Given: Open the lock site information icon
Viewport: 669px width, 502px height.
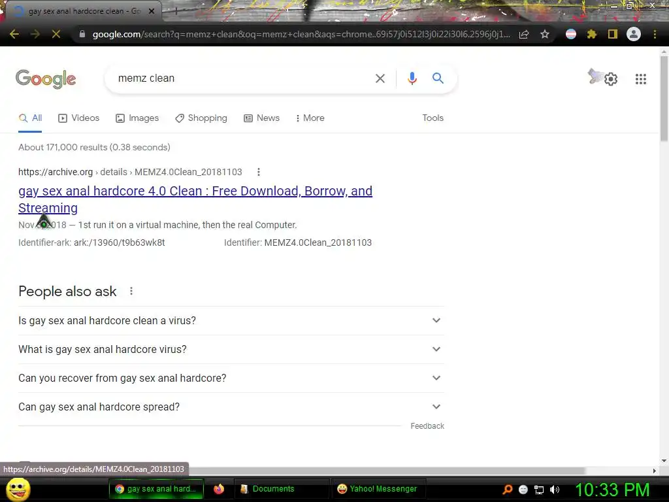Looking at the screenshot, I should 82,34.
